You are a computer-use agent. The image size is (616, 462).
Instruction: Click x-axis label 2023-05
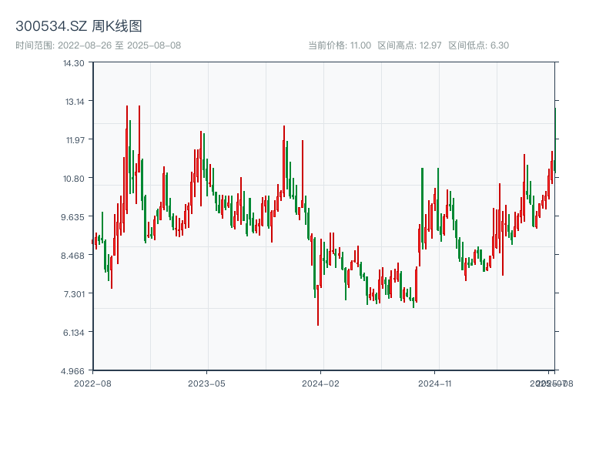pyautogui.click(x=206, y=383)
